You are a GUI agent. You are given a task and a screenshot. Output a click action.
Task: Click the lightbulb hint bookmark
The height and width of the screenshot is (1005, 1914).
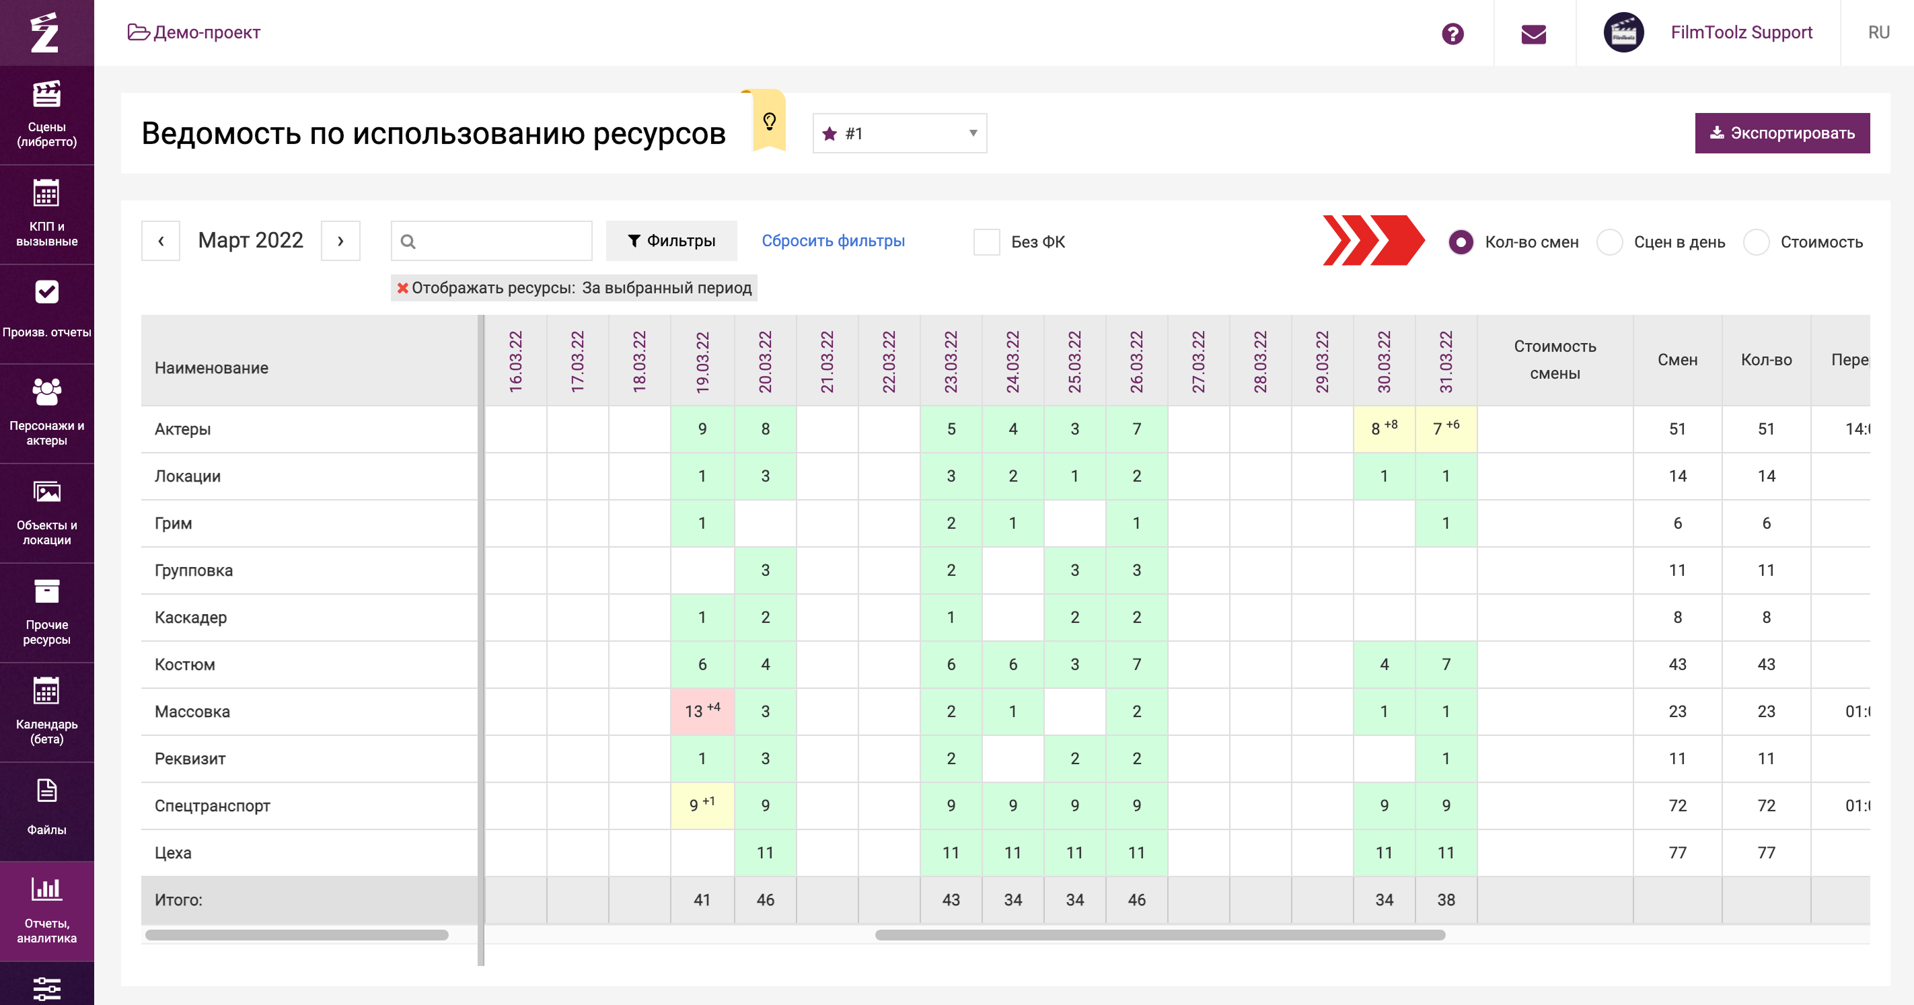tap(769, 121)
